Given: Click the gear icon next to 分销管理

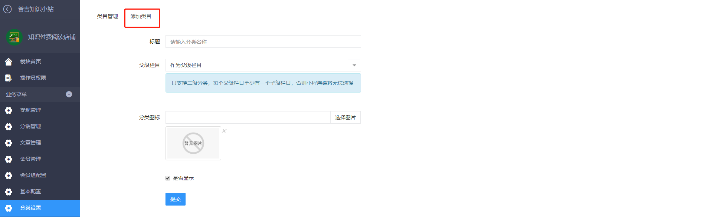Looking at the screenshot, I should coord(9,127).
